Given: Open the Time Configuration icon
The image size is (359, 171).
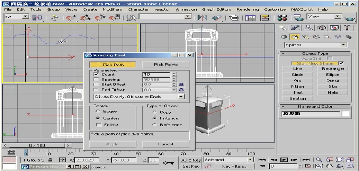Looking at the screenshot, I should pyautogui.click(x=308, y=166).
